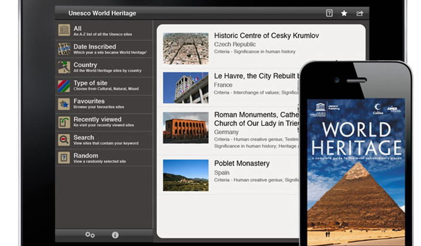Screen dimensions: 421x246
Task: Select the Date Inscribed menu item
Action: 104,49
